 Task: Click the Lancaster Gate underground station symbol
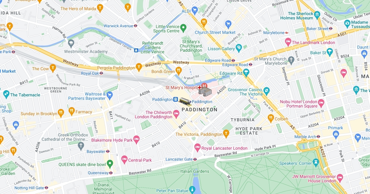[195, 159]
